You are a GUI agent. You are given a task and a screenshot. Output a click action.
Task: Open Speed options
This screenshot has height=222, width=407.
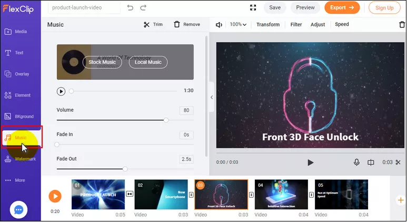(342, 24)
